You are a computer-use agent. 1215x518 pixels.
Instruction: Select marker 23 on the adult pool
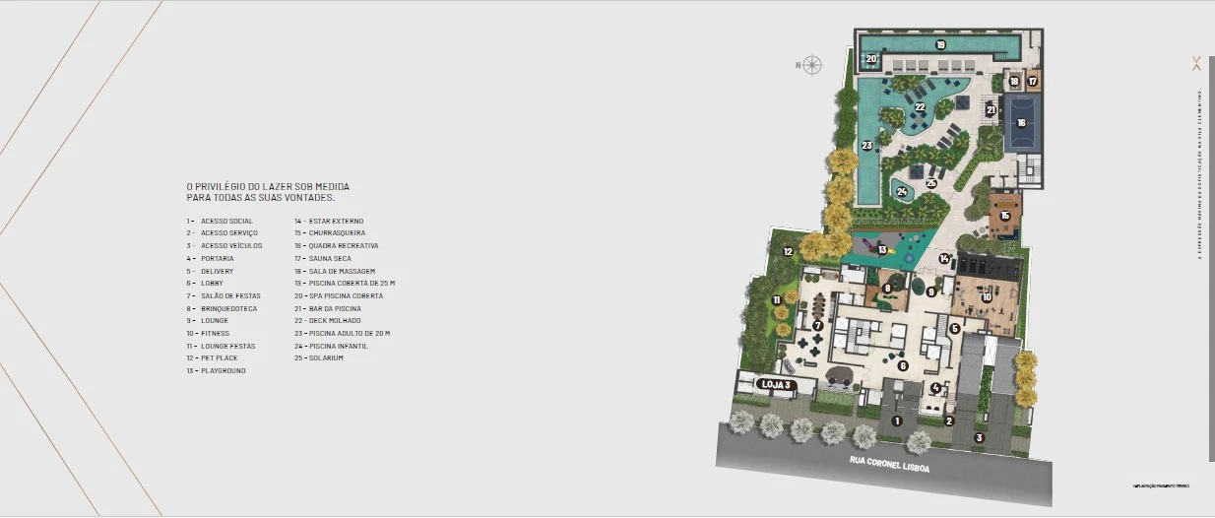click(x=866, y=146)
